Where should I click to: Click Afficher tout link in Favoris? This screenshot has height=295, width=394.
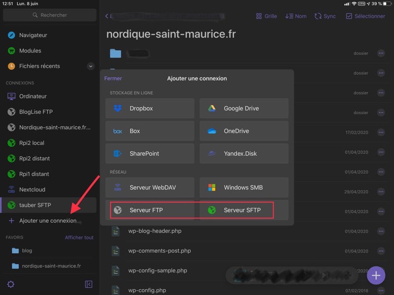click(x=79, y=237)
